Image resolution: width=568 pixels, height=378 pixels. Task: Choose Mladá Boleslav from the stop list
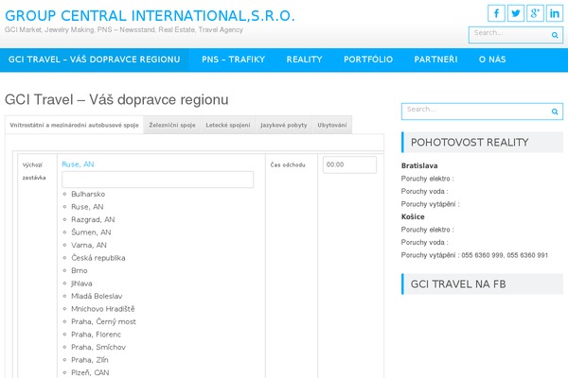(x=97, y=296)
